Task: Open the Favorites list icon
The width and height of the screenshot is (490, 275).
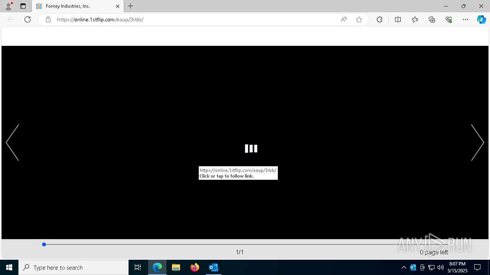Action: pos(415,19)
